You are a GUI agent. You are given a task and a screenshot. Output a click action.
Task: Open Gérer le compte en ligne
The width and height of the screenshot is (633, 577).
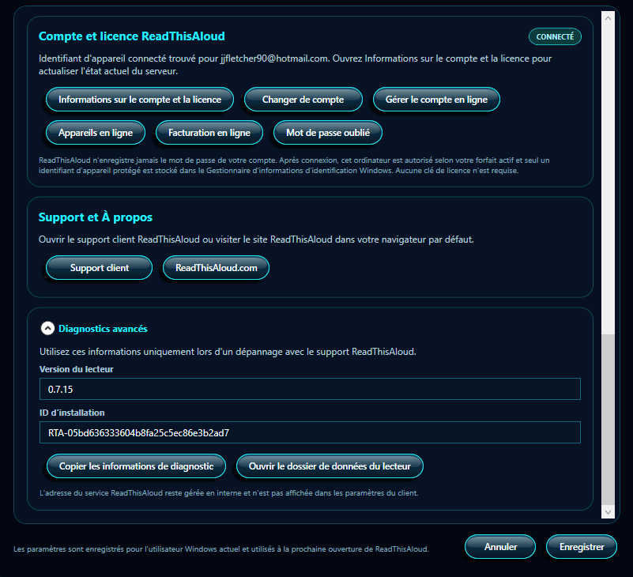pos(436,100)
